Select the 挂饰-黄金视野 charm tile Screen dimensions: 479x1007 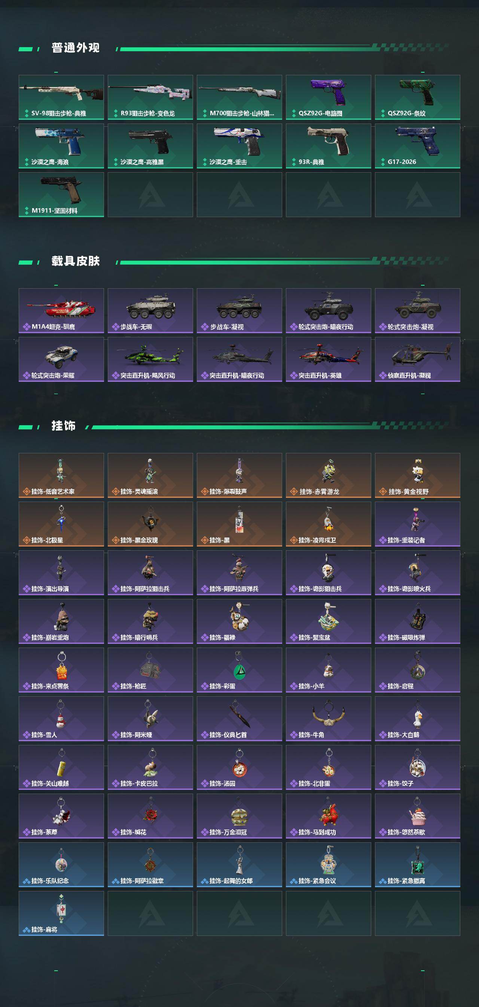[417, 475]
